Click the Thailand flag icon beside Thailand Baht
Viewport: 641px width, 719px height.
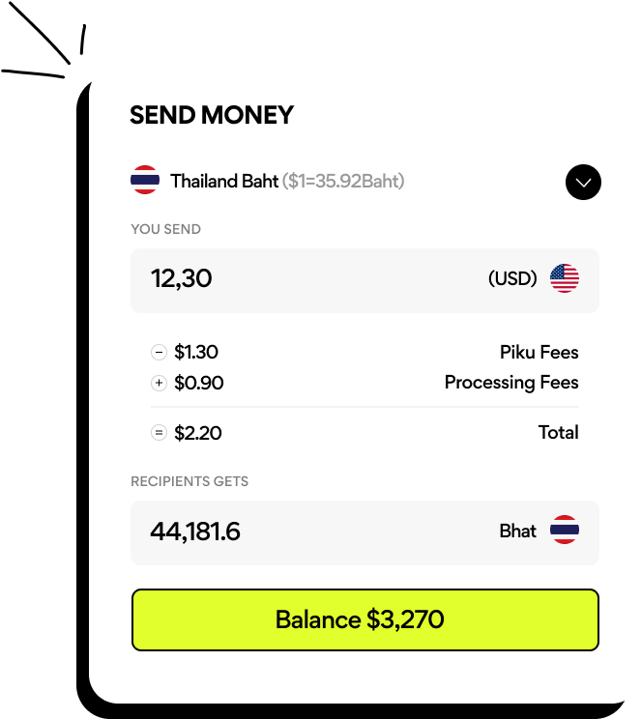coord(145,181)
